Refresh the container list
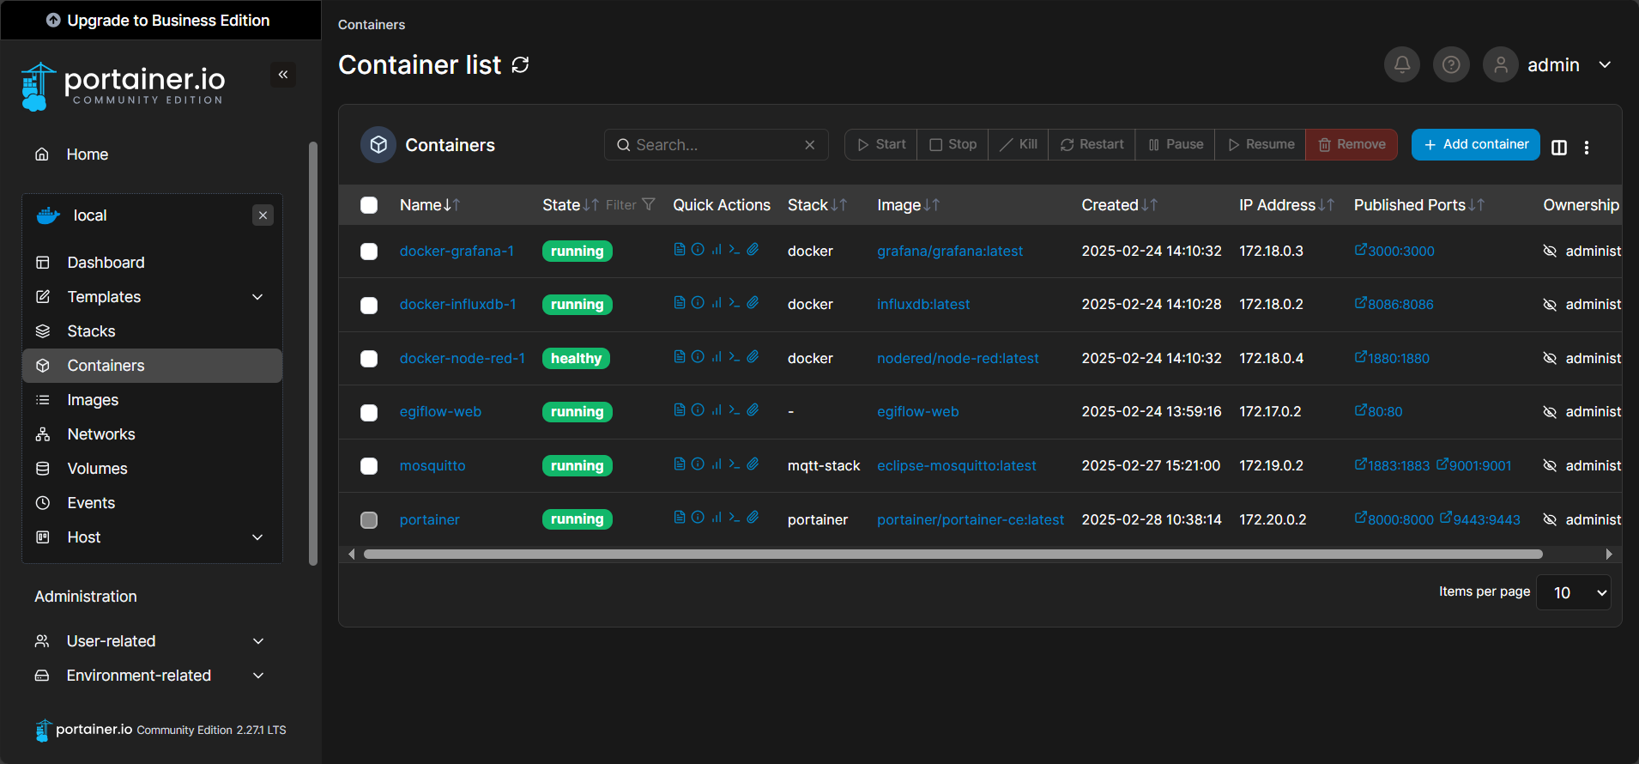Screen dimensions: 1639x764 (520, 65)
